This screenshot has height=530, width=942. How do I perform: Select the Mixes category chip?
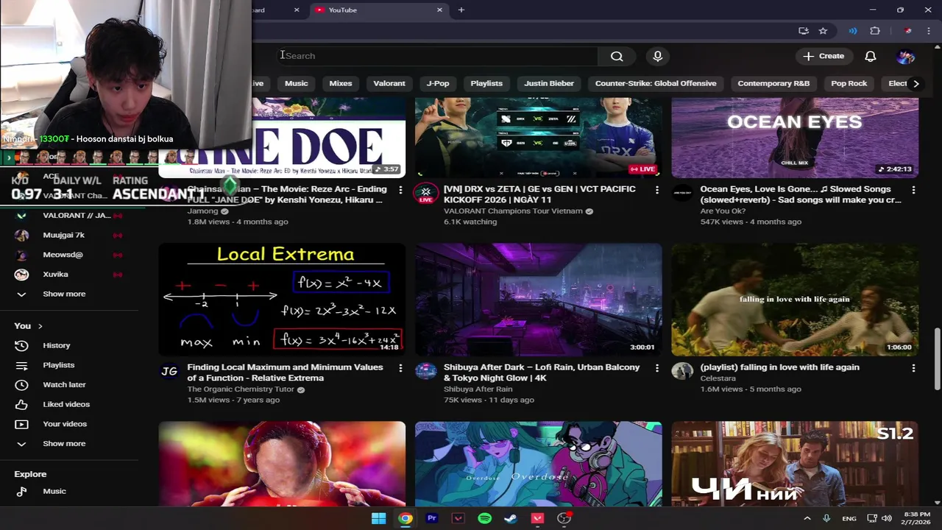tap(341, 83)
